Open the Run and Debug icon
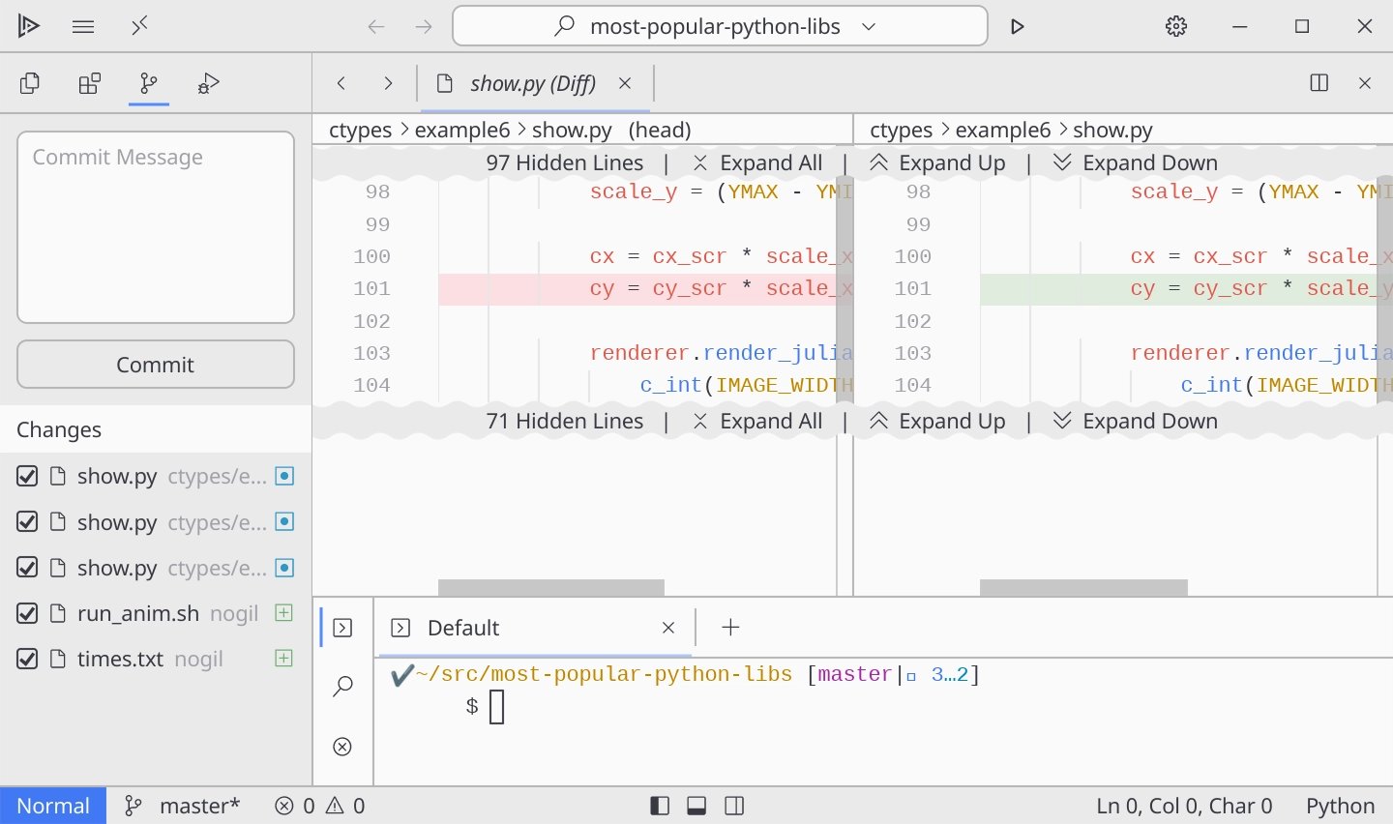The image size is (1393, 824). pos(209,83)
